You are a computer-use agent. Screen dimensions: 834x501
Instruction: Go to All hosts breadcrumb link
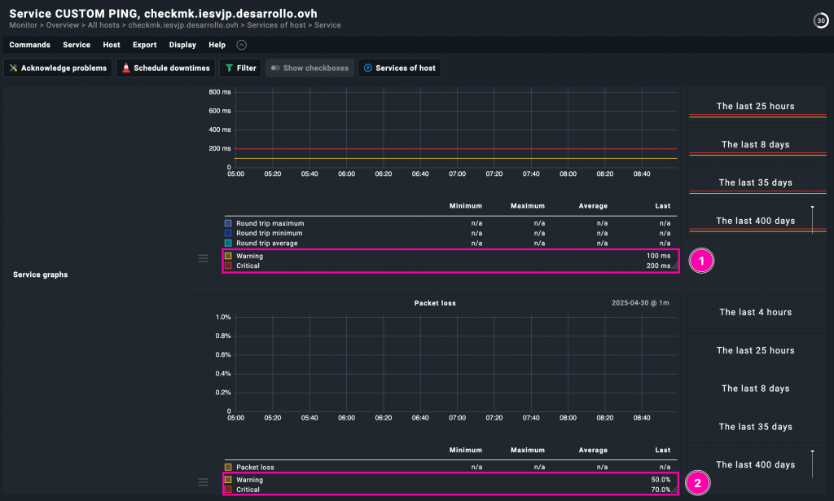click(x=103, y=25)
